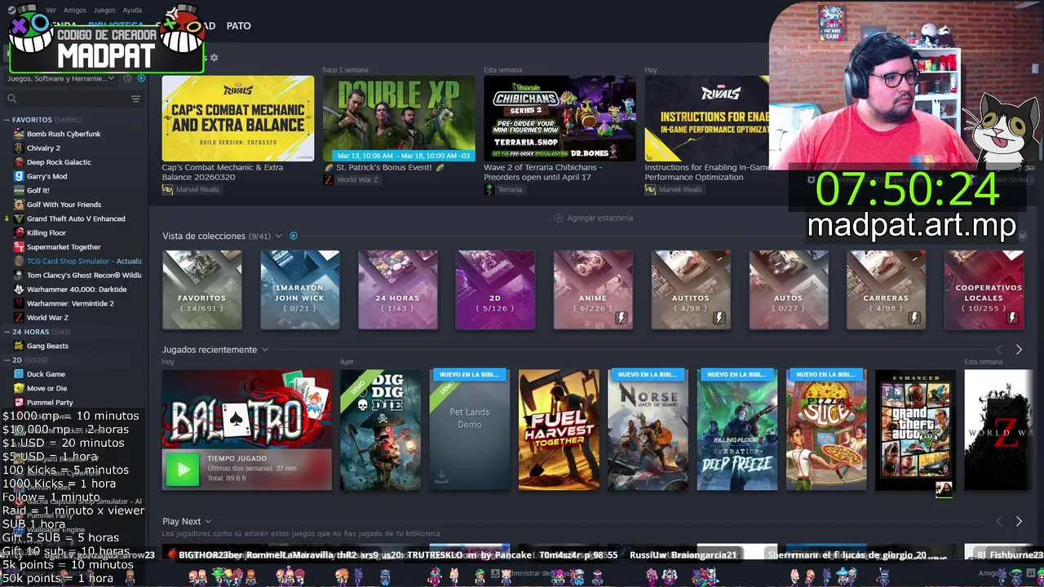The width and height of the screenshot is (1044, 587).
Task: Open the FAVORITOS collection tile
Action: coord(202,290)
